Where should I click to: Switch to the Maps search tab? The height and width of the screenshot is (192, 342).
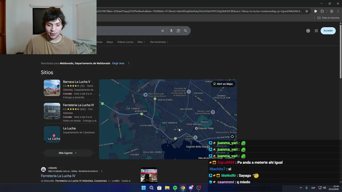110,42
